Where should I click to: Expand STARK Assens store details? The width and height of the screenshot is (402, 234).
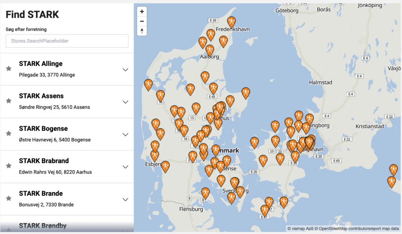coord(125,102)
